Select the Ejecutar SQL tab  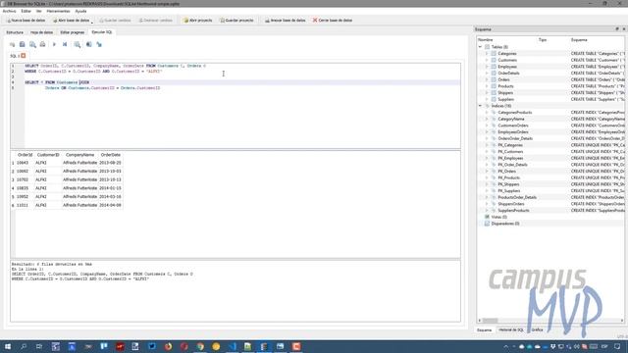102,32
